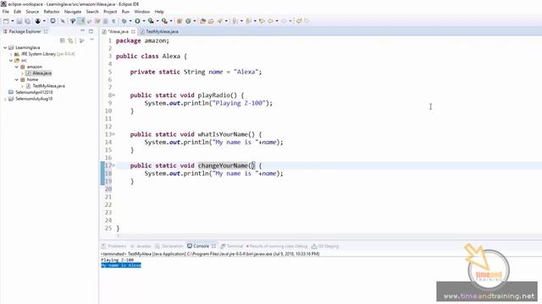
Task: Collapse the home package node
Action: [17, 79]
